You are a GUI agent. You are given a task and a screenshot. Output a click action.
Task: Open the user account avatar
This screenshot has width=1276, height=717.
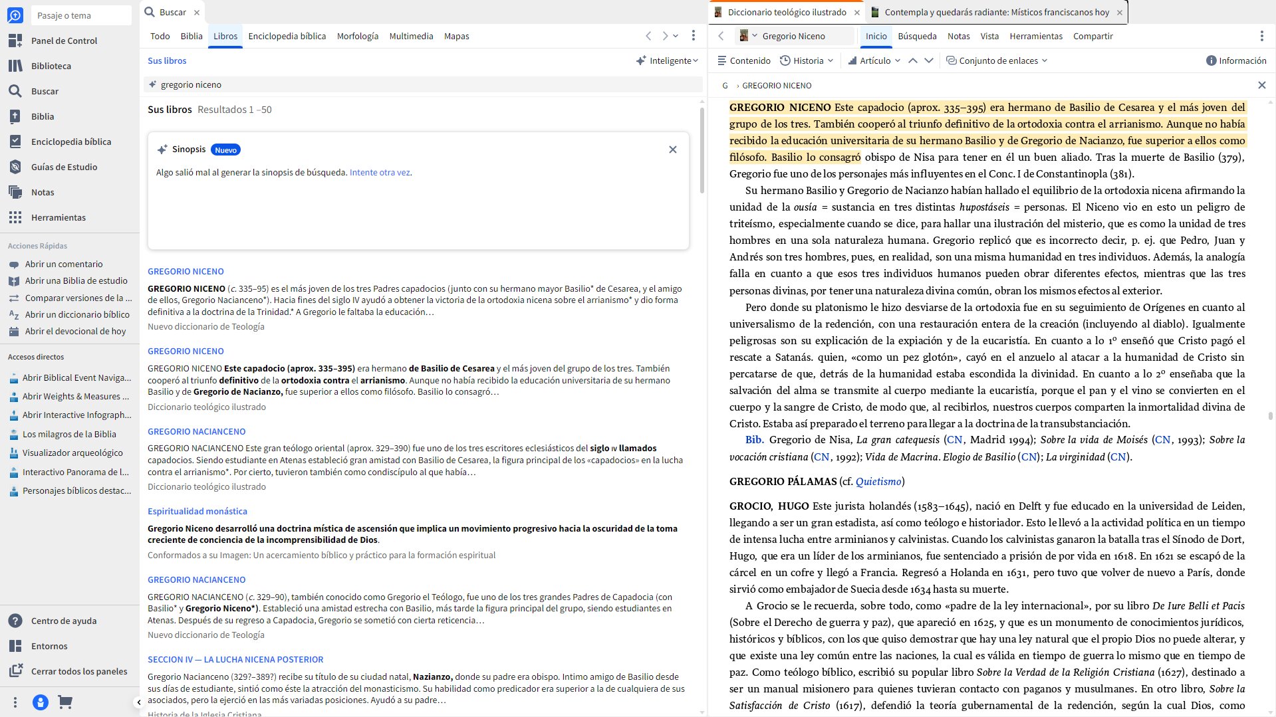41,702
